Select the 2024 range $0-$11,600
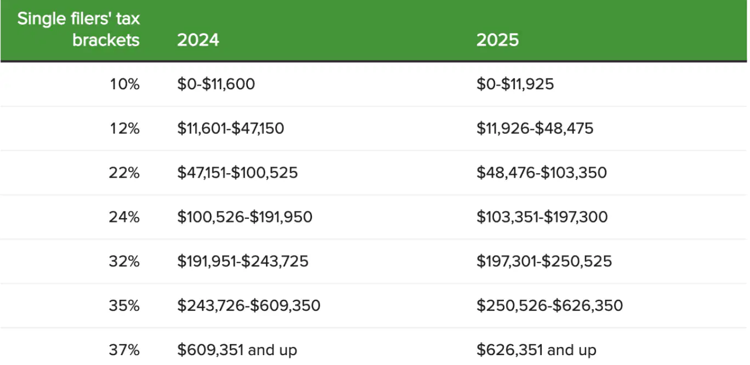The width and height of the screenshot is (750, 365). tap(216, 84)
